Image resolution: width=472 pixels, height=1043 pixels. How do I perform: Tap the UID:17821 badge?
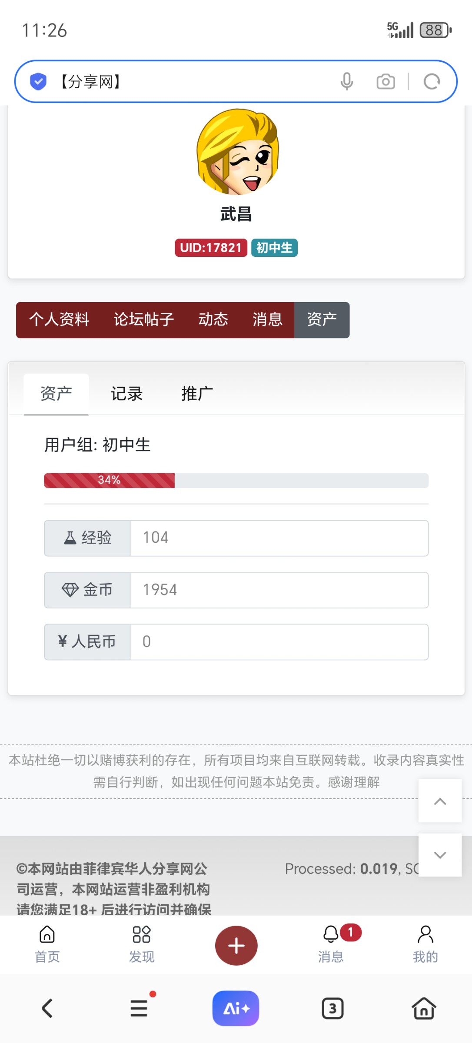[210, 248]
